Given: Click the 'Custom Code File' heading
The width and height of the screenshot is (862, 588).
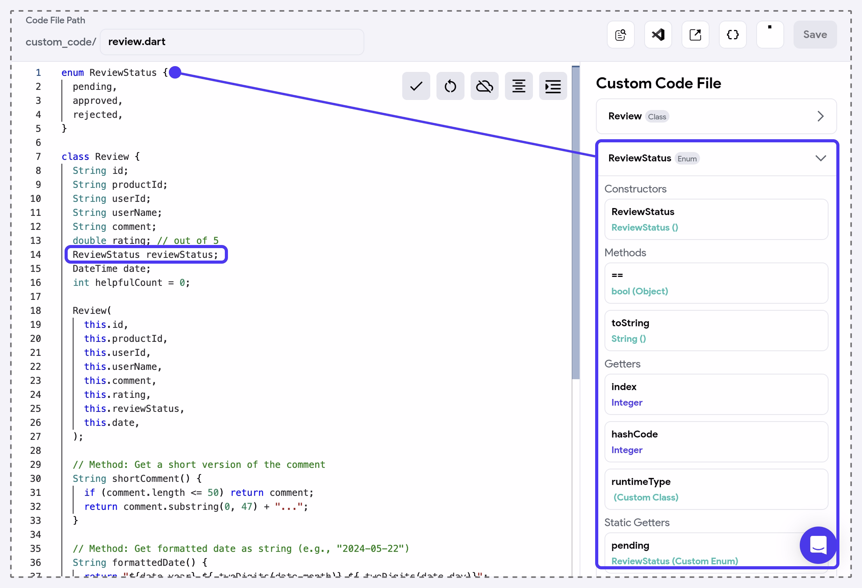Looking at the screenshot, I should point(659,83).
